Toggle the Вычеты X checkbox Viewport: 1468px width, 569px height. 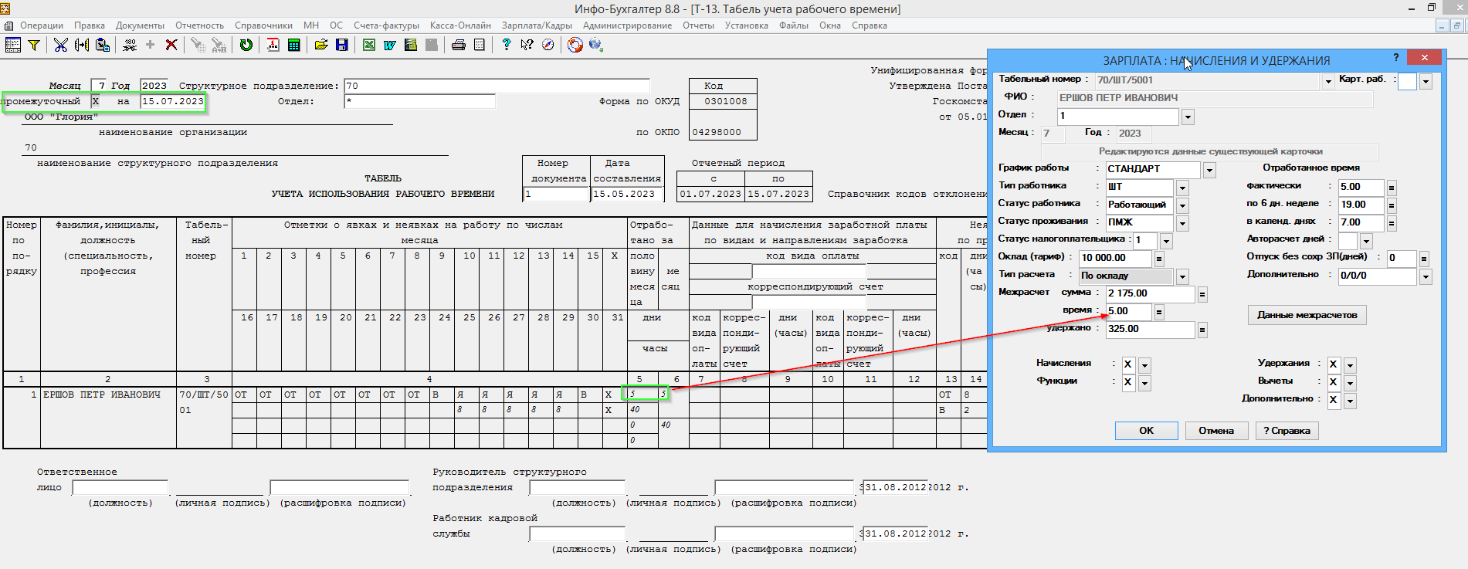(x=1334, y=382)
